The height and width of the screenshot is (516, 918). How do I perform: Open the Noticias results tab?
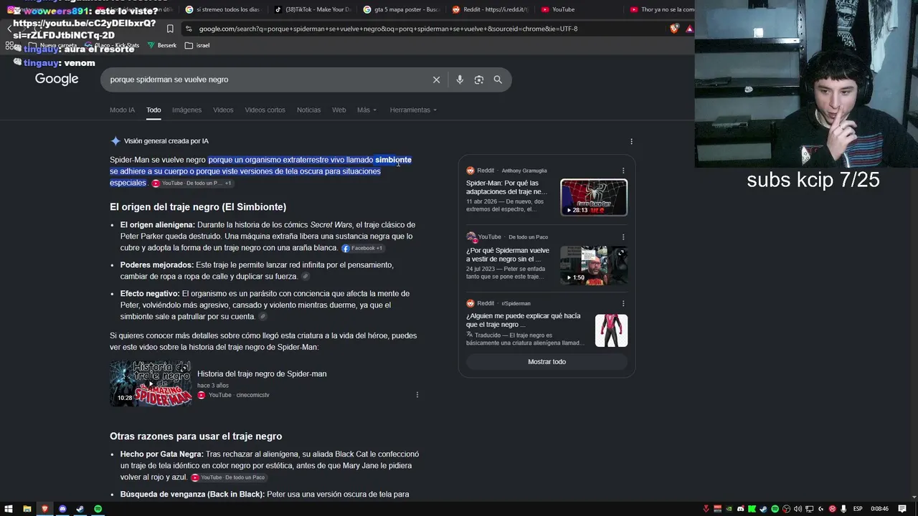308,110
